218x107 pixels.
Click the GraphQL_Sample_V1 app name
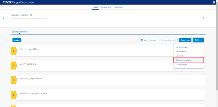pos(21,15)
